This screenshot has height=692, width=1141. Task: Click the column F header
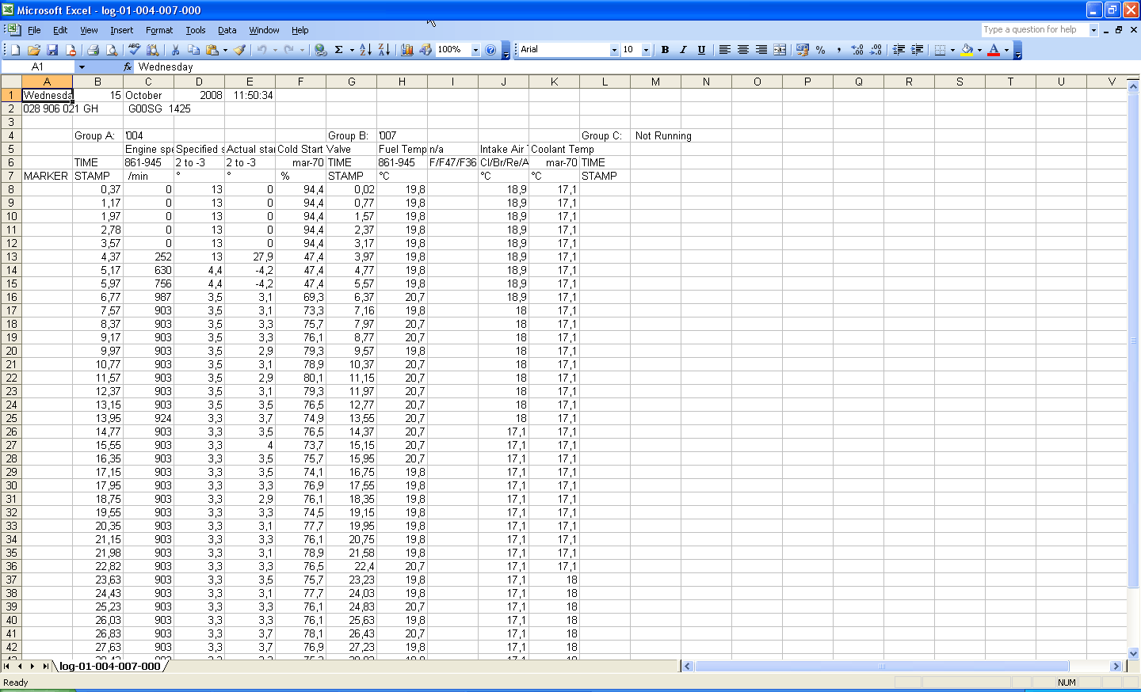pos(300,82)
